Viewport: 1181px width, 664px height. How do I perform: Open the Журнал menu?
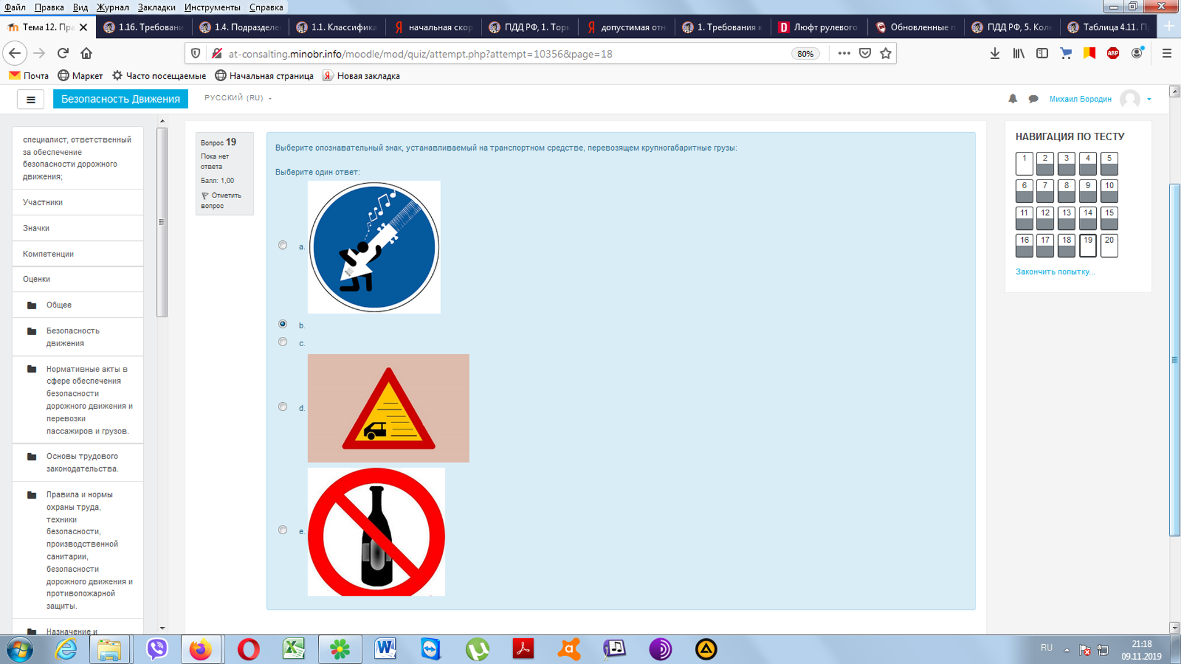pos(113,7)
